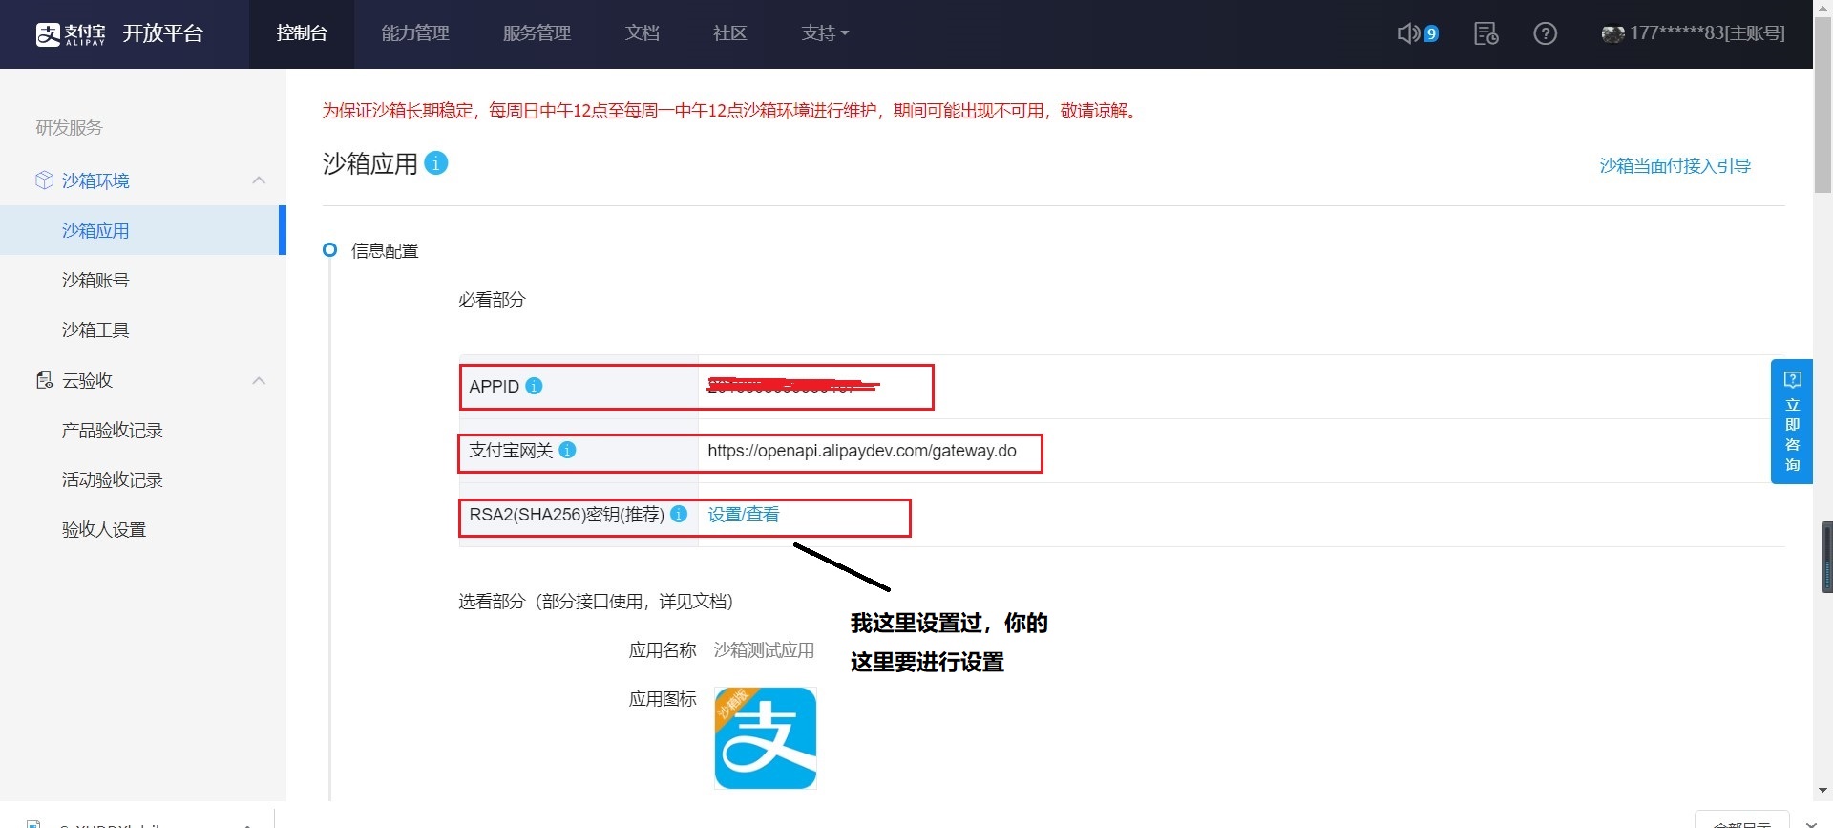Click the scrollbar down arrow

click(1822, 791)
